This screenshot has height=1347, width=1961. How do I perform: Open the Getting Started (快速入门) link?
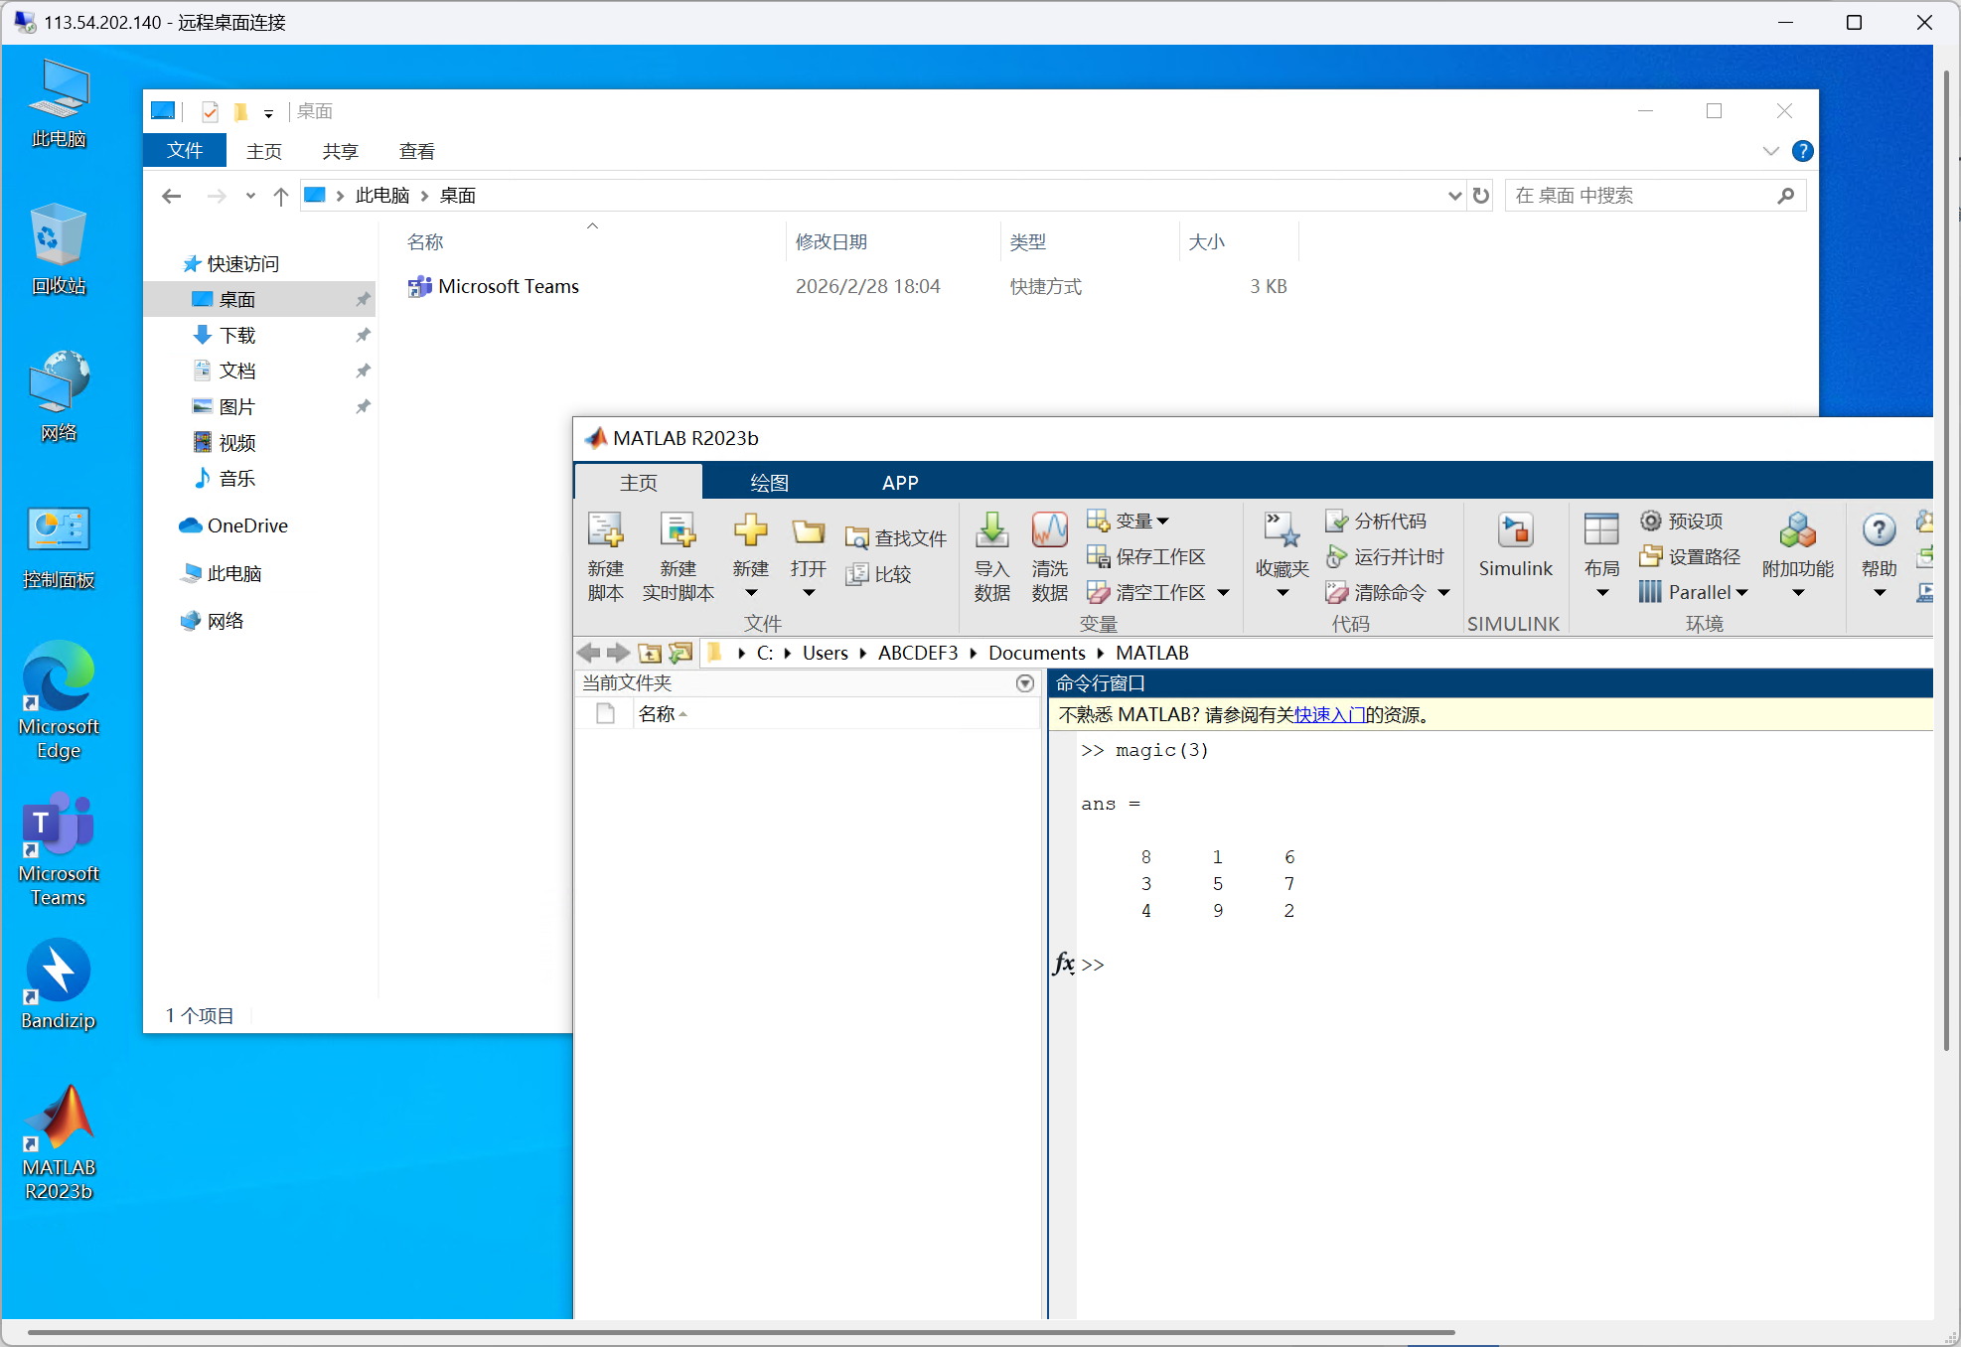(1329, 715)
